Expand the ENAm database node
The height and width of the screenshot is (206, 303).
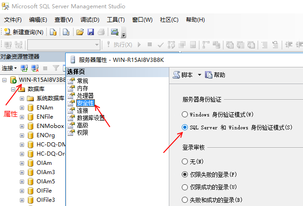click(22, 107)
